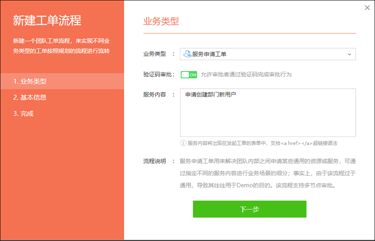
Task: Open the 服务申请工单 combo box
Action: [x=267, y=54]
